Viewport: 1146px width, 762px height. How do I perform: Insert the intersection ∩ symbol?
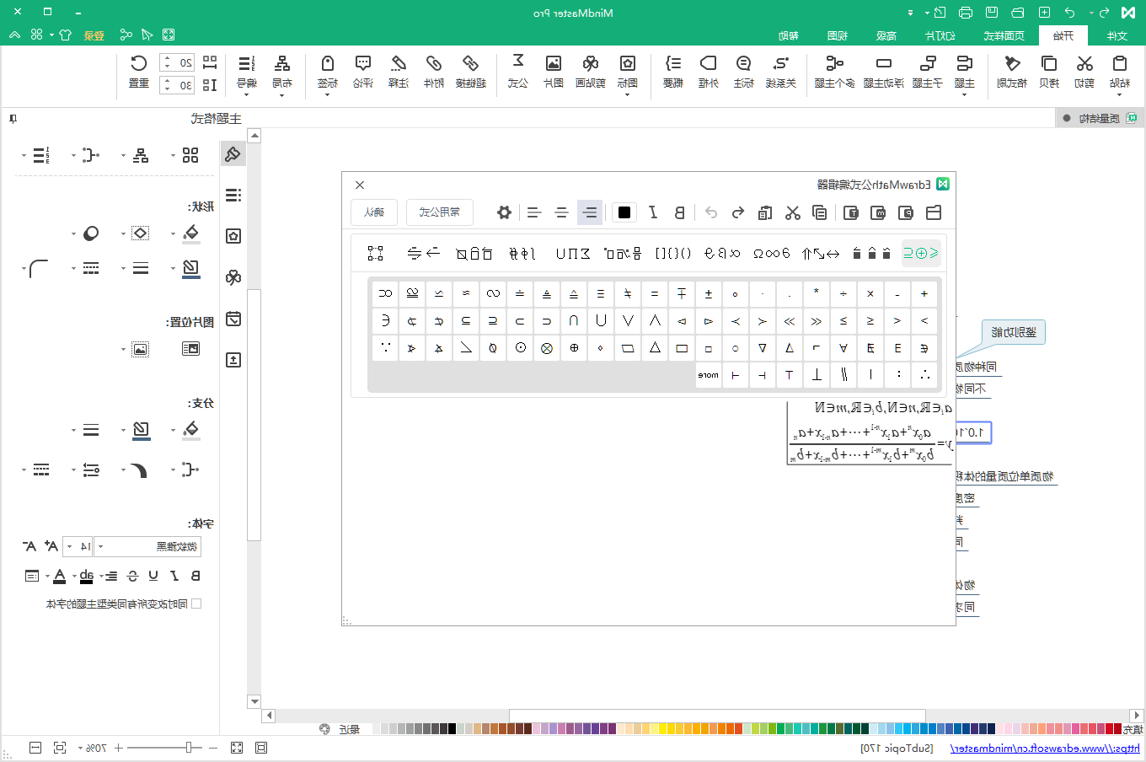[x=574, y=320]
